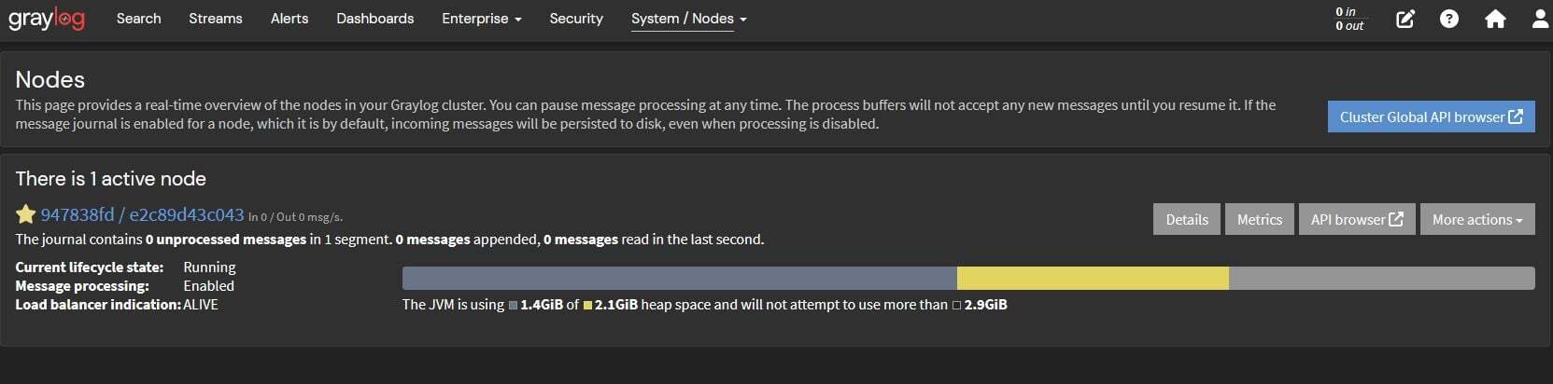Open Dashboards from the navigation bar
1553x384 pixels.
click(x=374, y=19)
